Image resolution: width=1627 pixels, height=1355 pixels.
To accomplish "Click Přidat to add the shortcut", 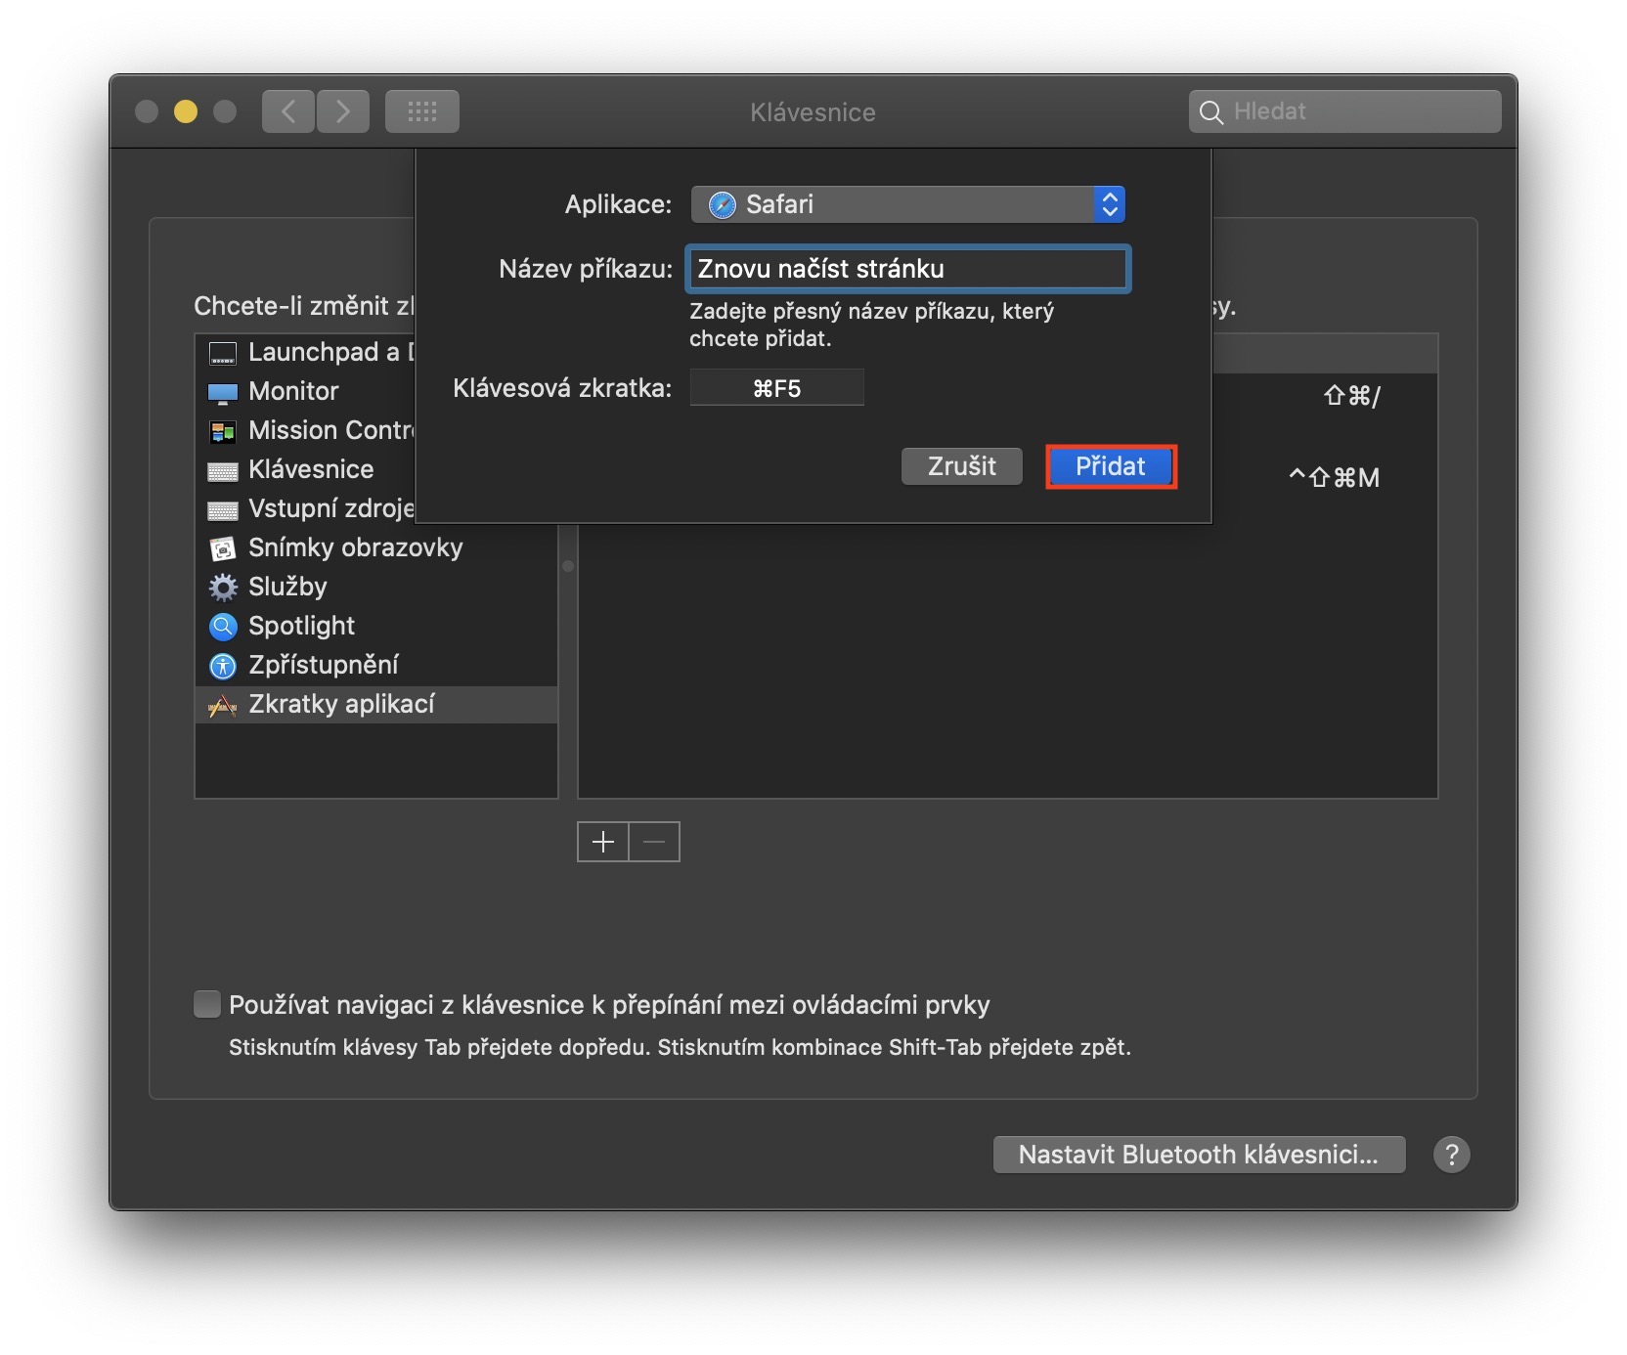I will pyautogui.click(x=1111, y=466).
